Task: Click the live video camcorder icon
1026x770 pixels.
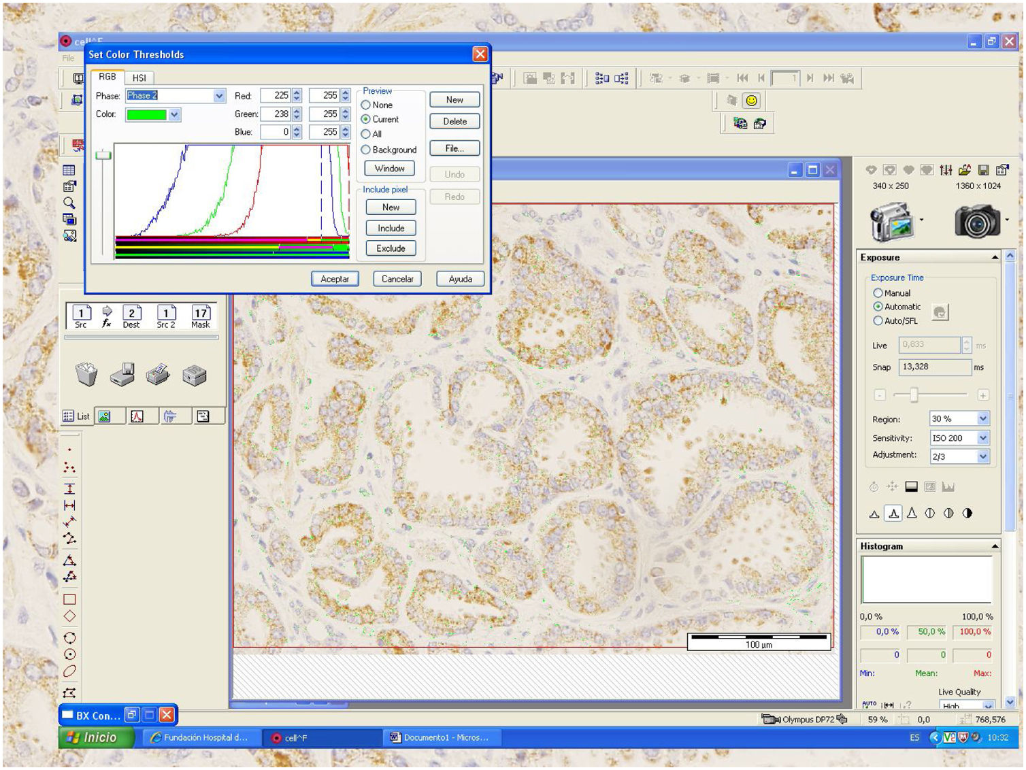Action: point(892,221)
